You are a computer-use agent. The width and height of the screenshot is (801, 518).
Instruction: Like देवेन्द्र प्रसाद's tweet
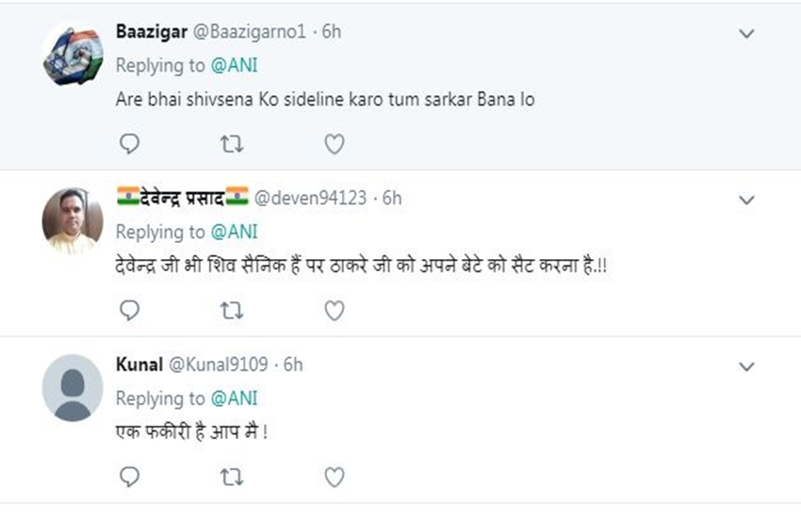click(x=334, y=310)
